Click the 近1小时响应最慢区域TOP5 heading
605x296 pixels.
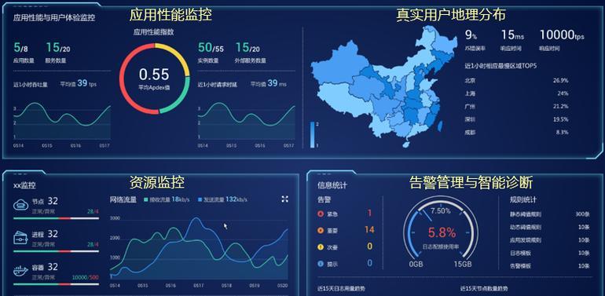click(x=500, y=66)
